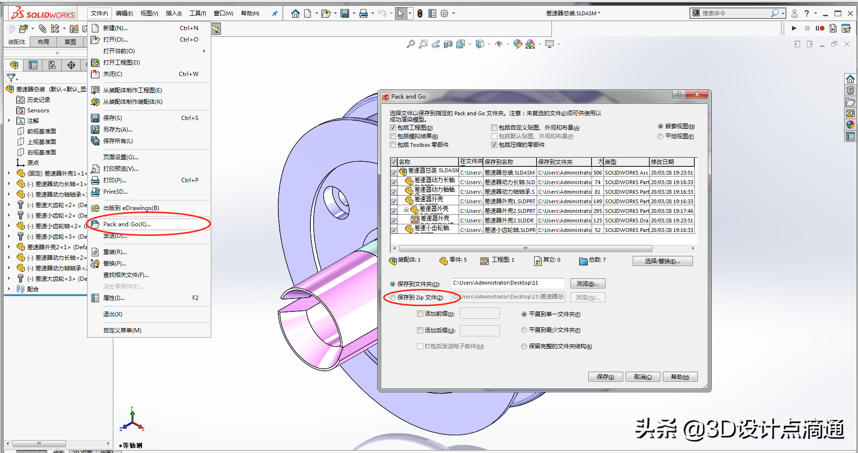Click the 保存到文件夹 path input field
Image resolution: width=858 pixels, height=453 pixels.
[x=508, y=283]
